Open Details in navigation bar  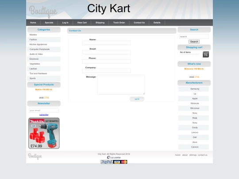tap(157, 23)
